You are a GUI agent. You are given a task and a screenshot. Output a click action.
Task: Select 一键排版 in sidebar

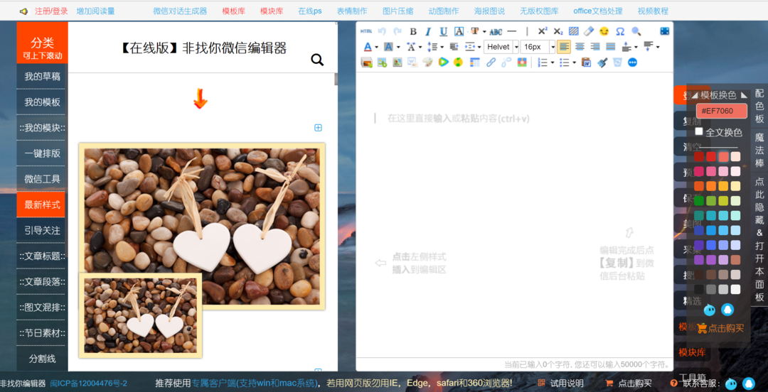[x=42, y=153]
